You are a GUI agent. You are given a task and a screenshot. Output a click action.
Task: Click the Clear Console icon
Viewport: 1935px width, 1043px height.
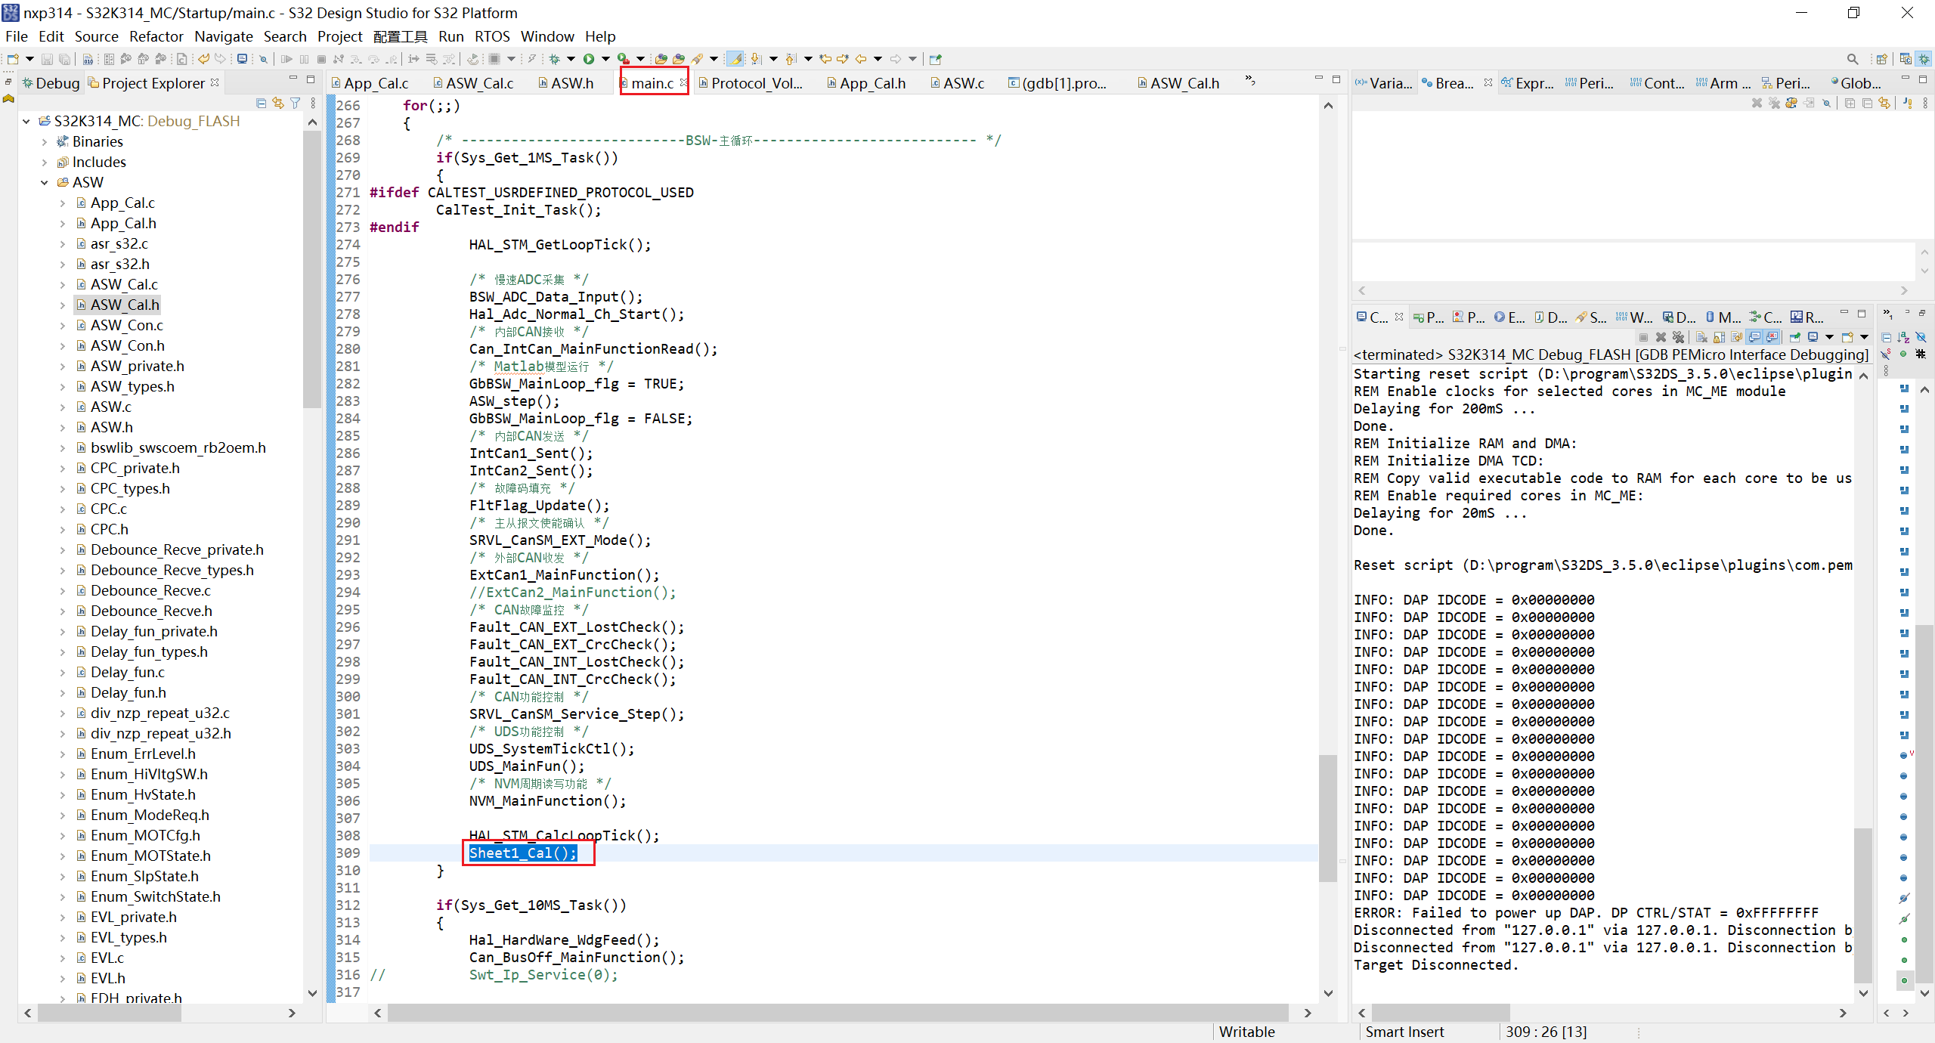coord(1701,337)
